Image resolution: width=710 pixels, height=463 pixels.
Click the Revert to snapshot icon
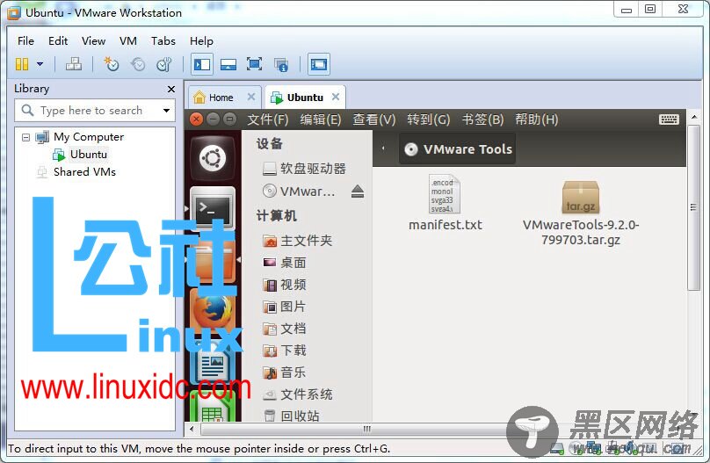[138, 64]
